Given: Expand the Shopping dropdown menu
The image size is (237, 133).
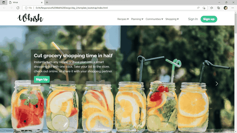Looking at the screenshot, I should tap(172, 19).
